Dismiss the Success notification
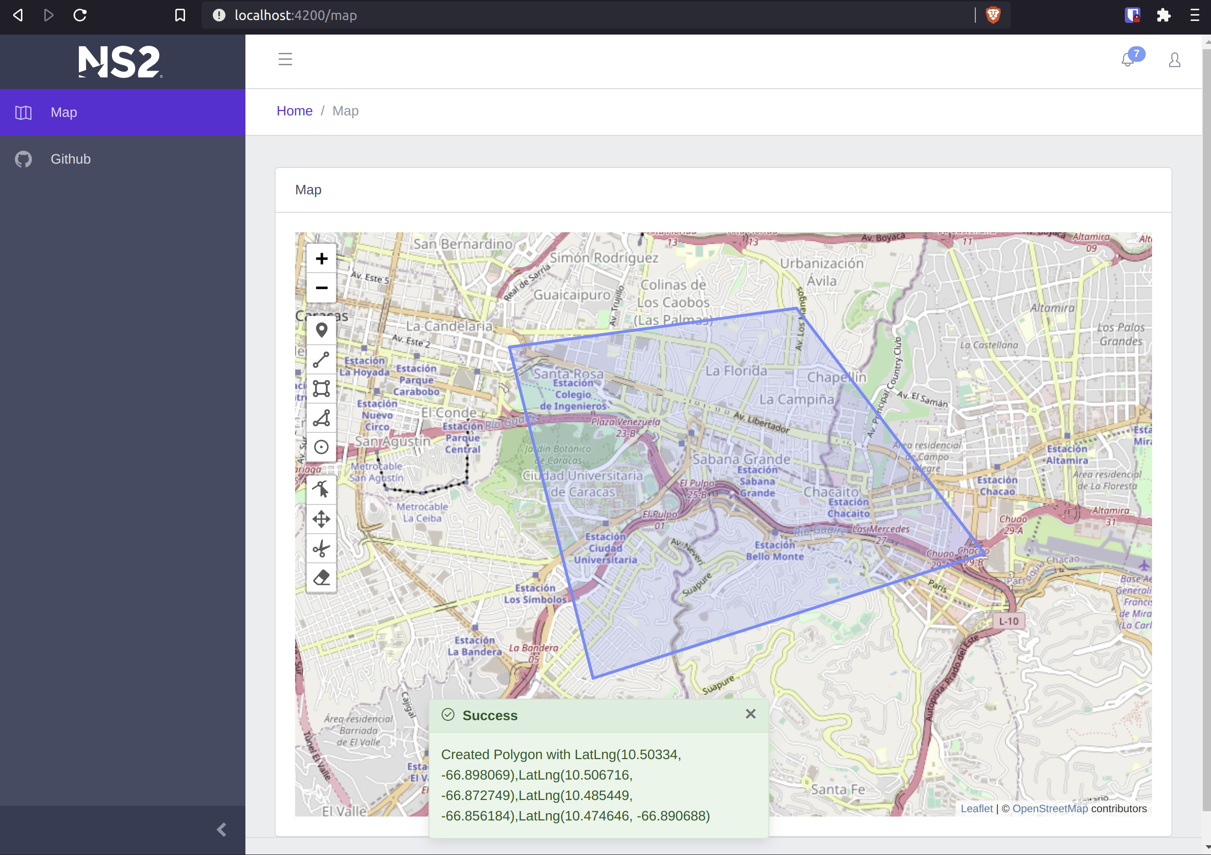 coord(750,714)
